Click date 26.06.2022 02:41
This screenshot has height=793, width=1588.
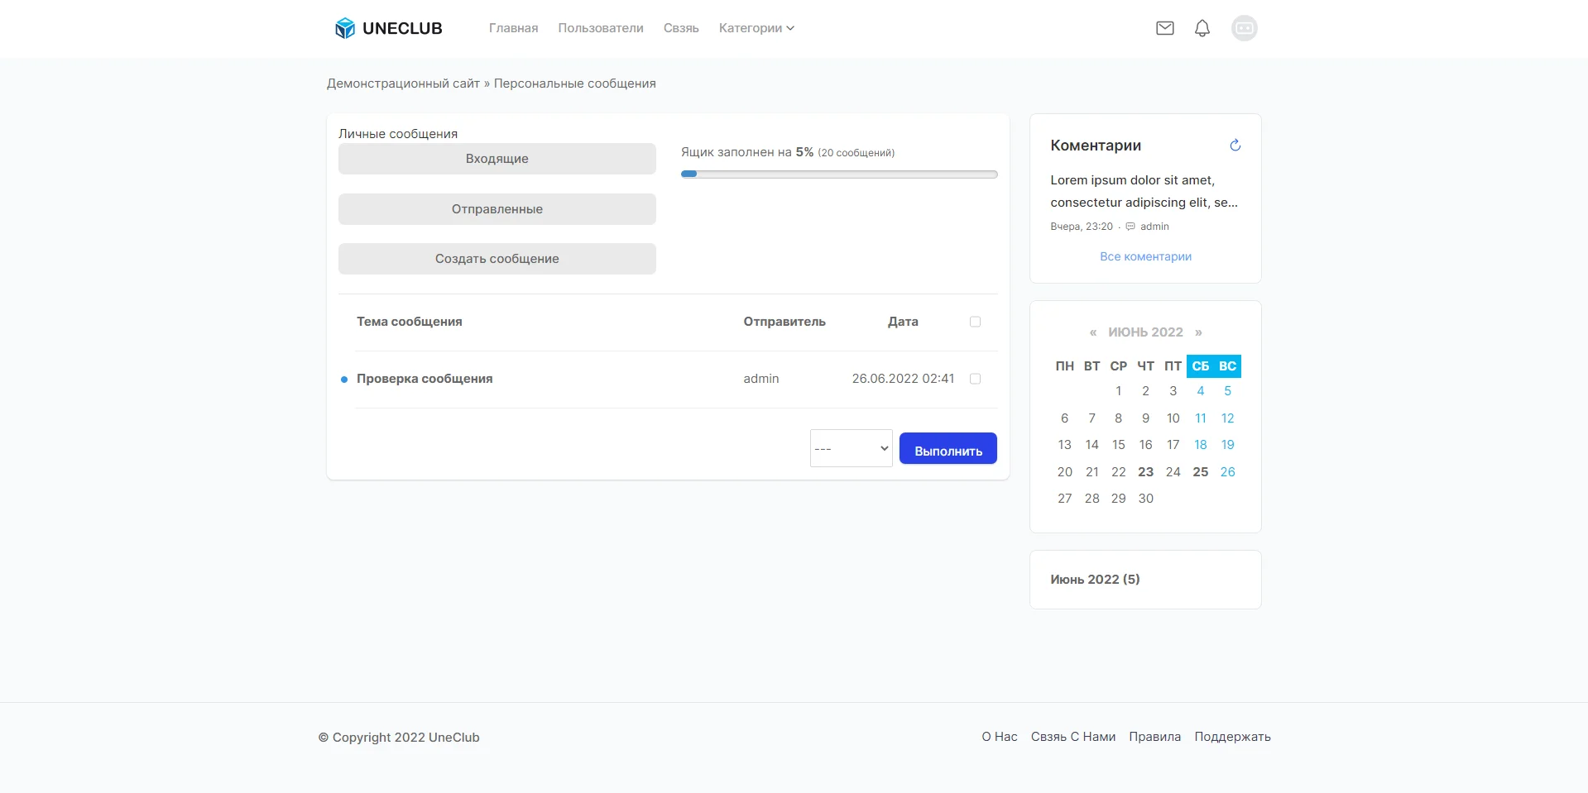tap(903, 379)
